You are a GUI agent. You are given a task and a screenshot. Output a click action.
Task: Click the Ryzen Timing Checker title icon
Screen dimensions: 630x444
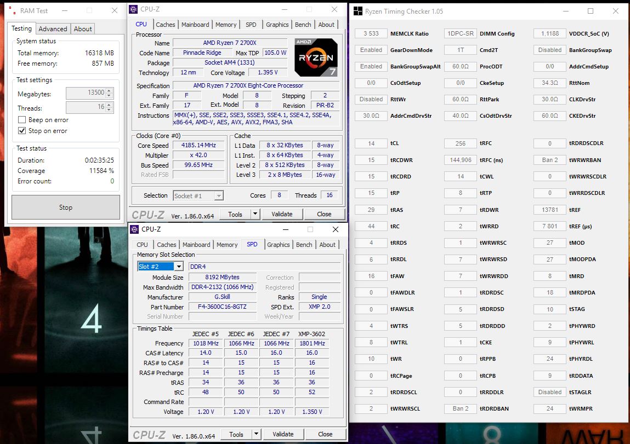(357, 11)
